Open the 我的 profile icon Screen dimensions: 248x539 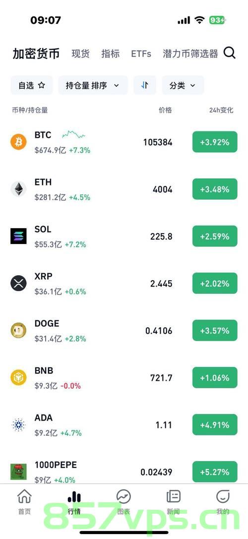223,496
